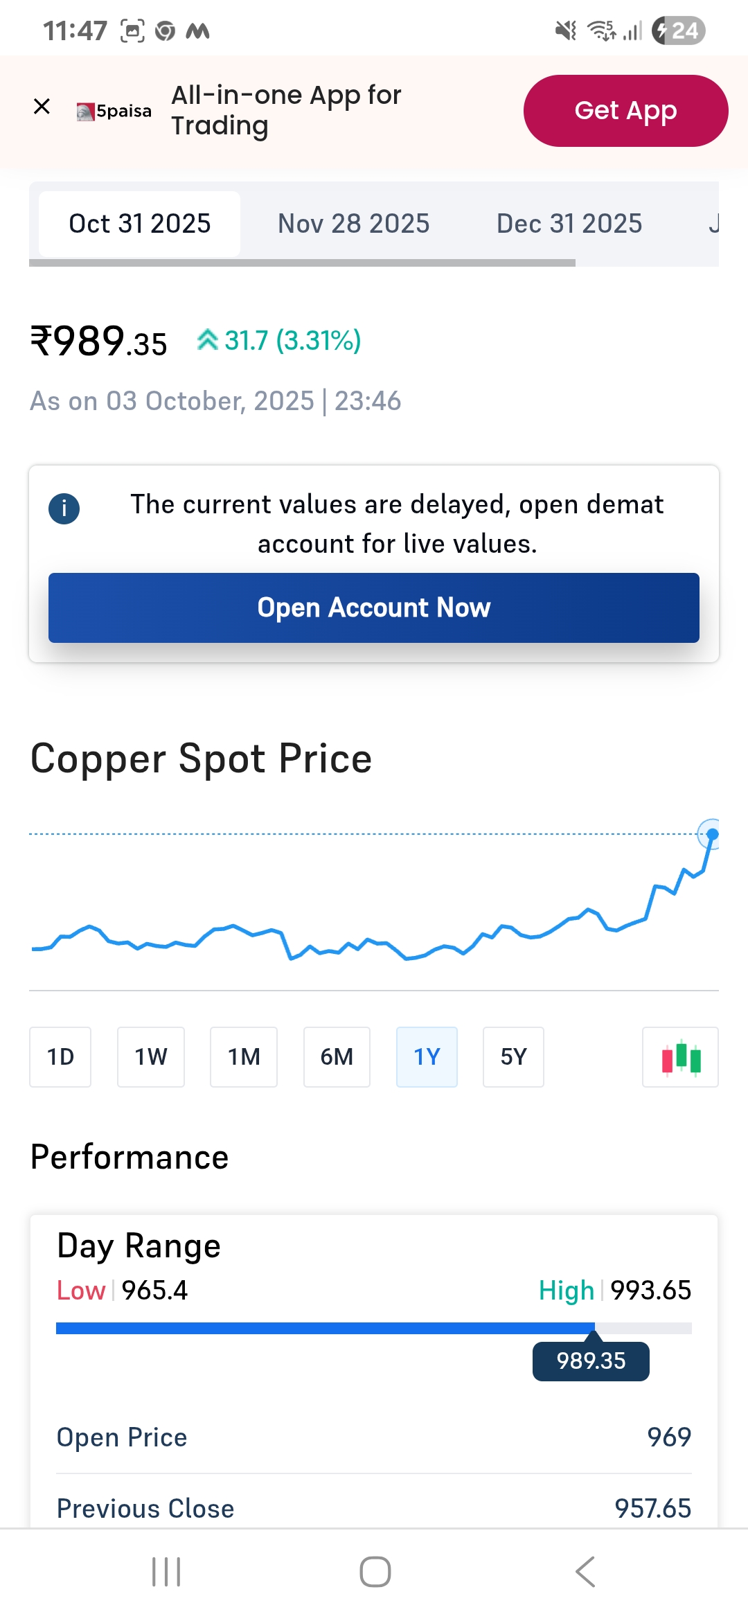748x1621 pixels.
Task: Open Android recent apps button
Action: click(166, 1571)
